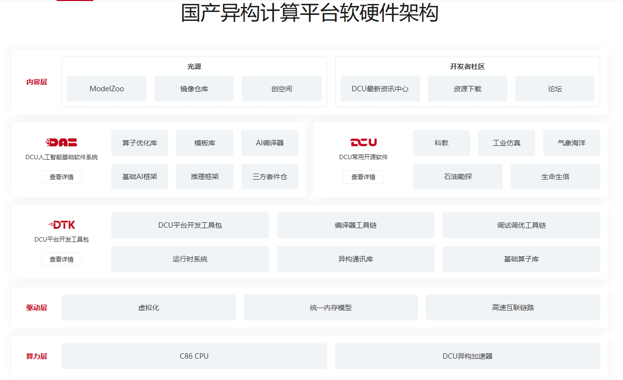The height and width of the screenshot is (380, 623).
Task: Open DCU最新资讯中心
Action: coord(380,89)
